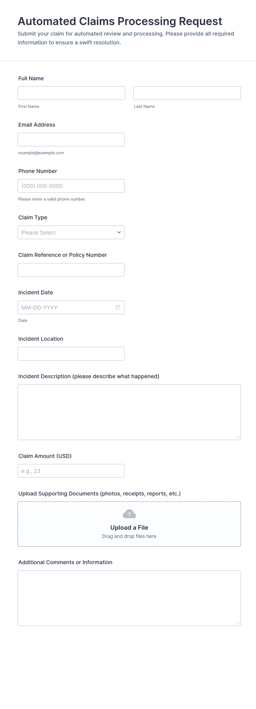256x709 pixels.
Task: Focus the Email Address text box
Action: 71,140
